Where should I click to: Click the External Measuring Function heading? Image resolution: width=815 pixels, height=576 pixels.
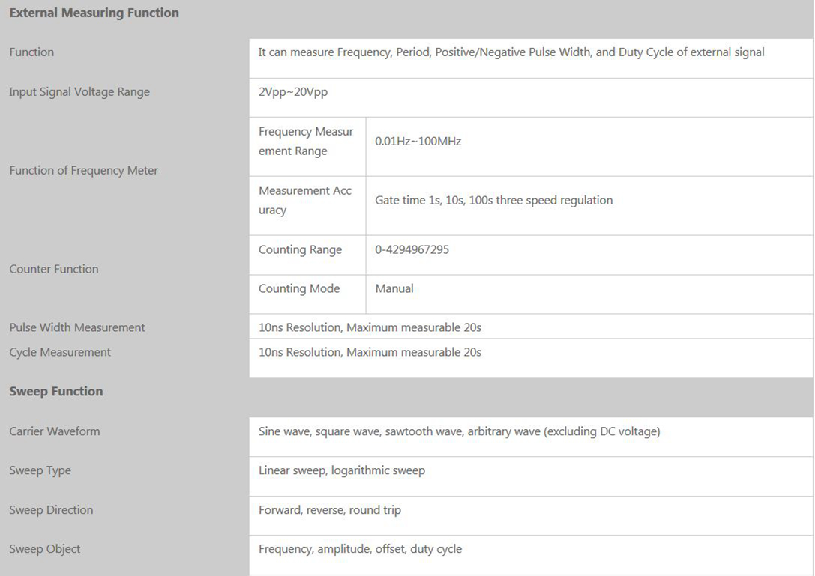(94, 13)
